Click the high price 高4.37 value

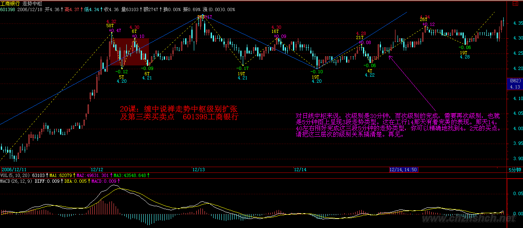click(x=73, y=9)
